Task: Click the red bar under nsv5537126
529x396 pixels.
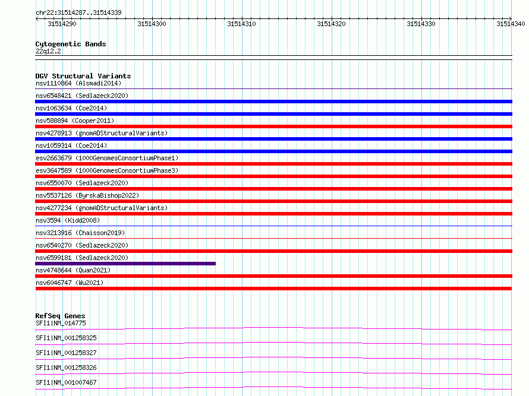Action: (273, 201)
